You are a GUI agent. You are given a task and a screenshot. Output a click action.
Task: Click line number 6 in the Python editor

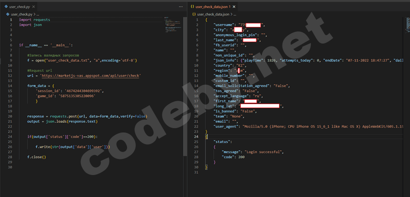[x=11, y=45]
